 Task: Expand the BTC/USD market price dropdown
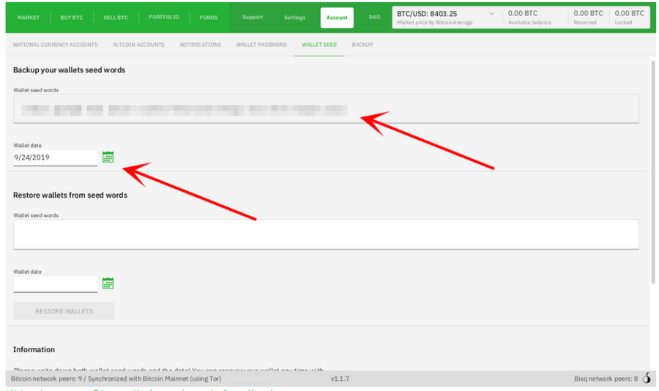[491, 14]
